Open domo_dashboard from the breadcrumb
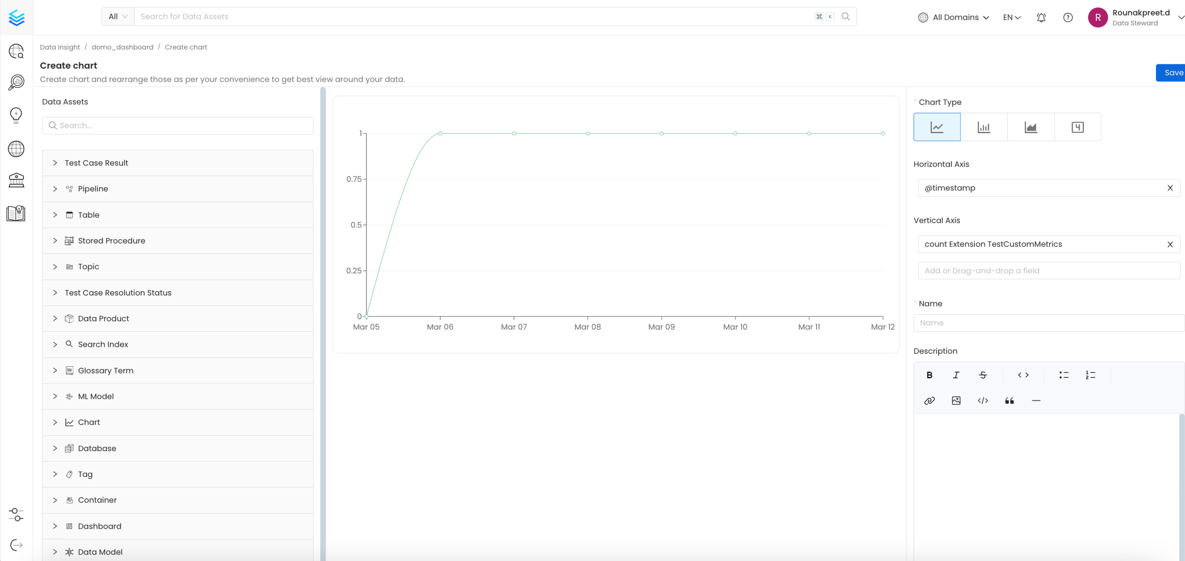The height and width of the screenshot is (561, 1185). (x=122, y=47)
